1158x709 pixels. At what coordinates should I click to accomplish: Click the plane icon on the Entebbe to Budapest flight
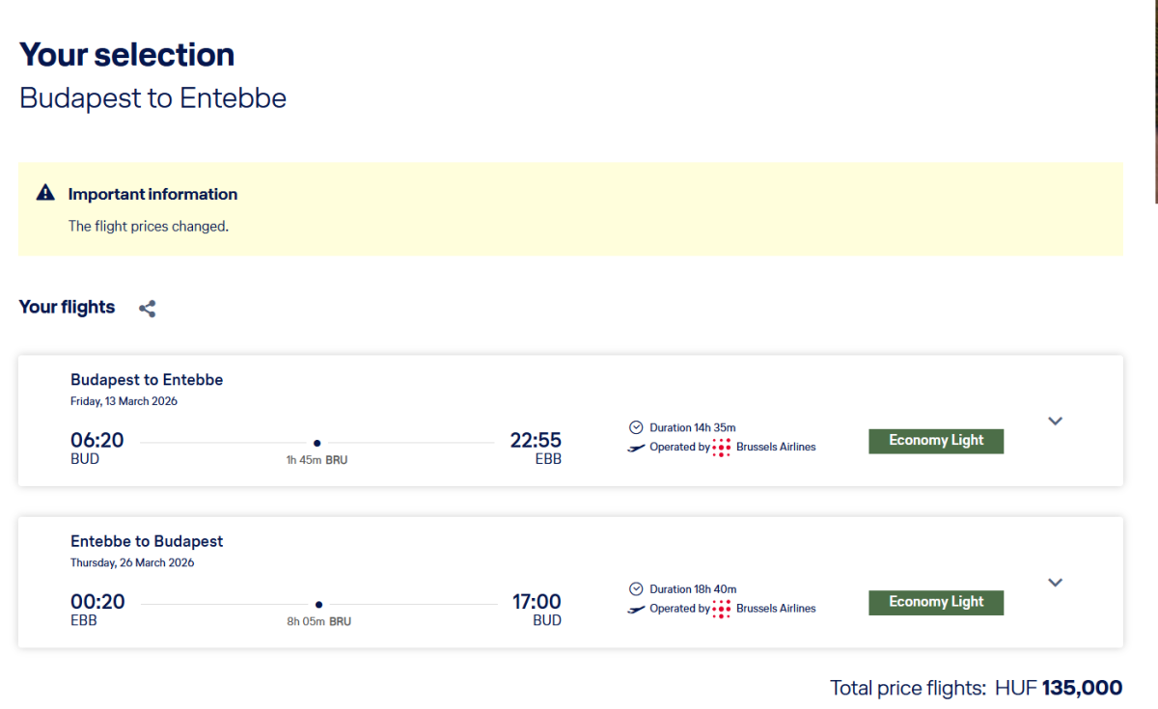click(x=636, y=609)
